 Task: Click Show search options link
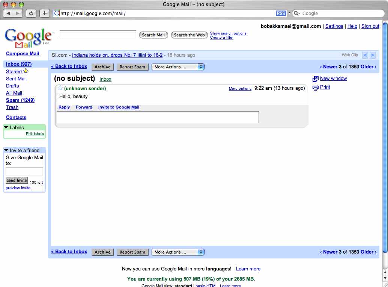[228, 33]
